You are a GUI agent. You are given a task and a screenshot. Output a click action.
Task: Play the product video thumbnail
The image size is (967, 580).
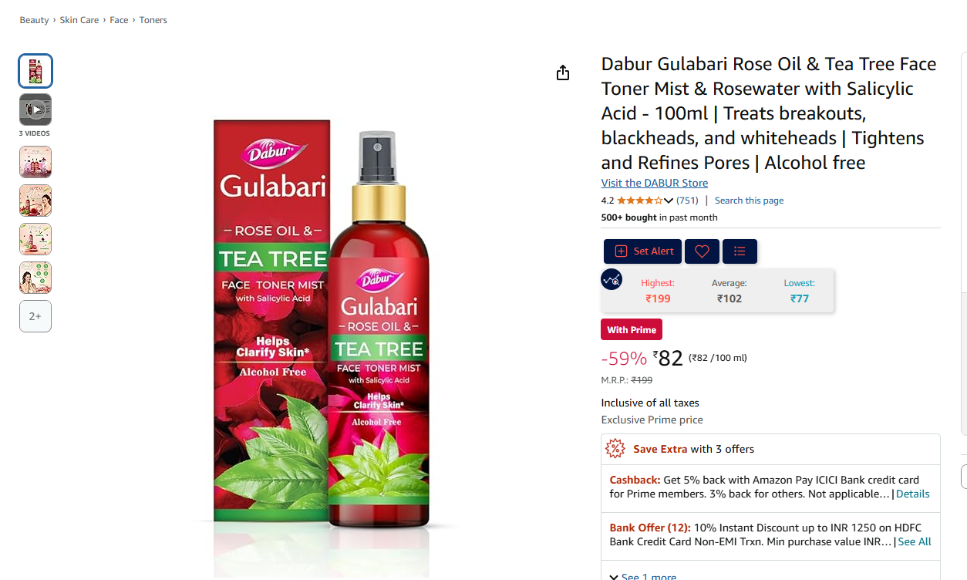pos(35,110)
